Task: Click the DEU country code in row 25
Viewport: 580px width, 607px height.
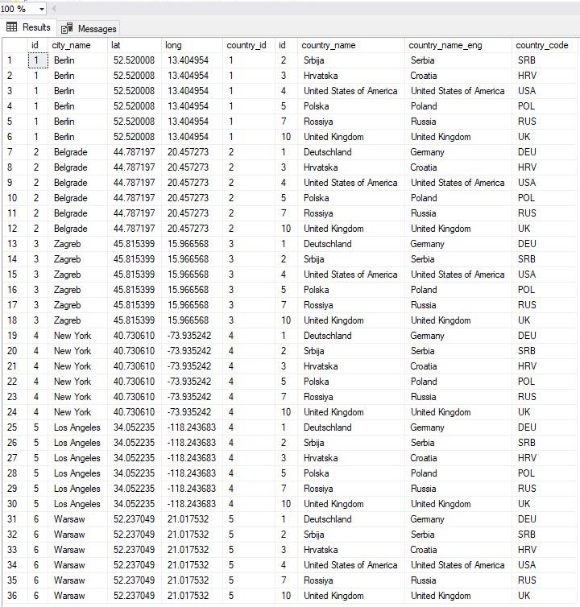Action: [x=527, y=427]
